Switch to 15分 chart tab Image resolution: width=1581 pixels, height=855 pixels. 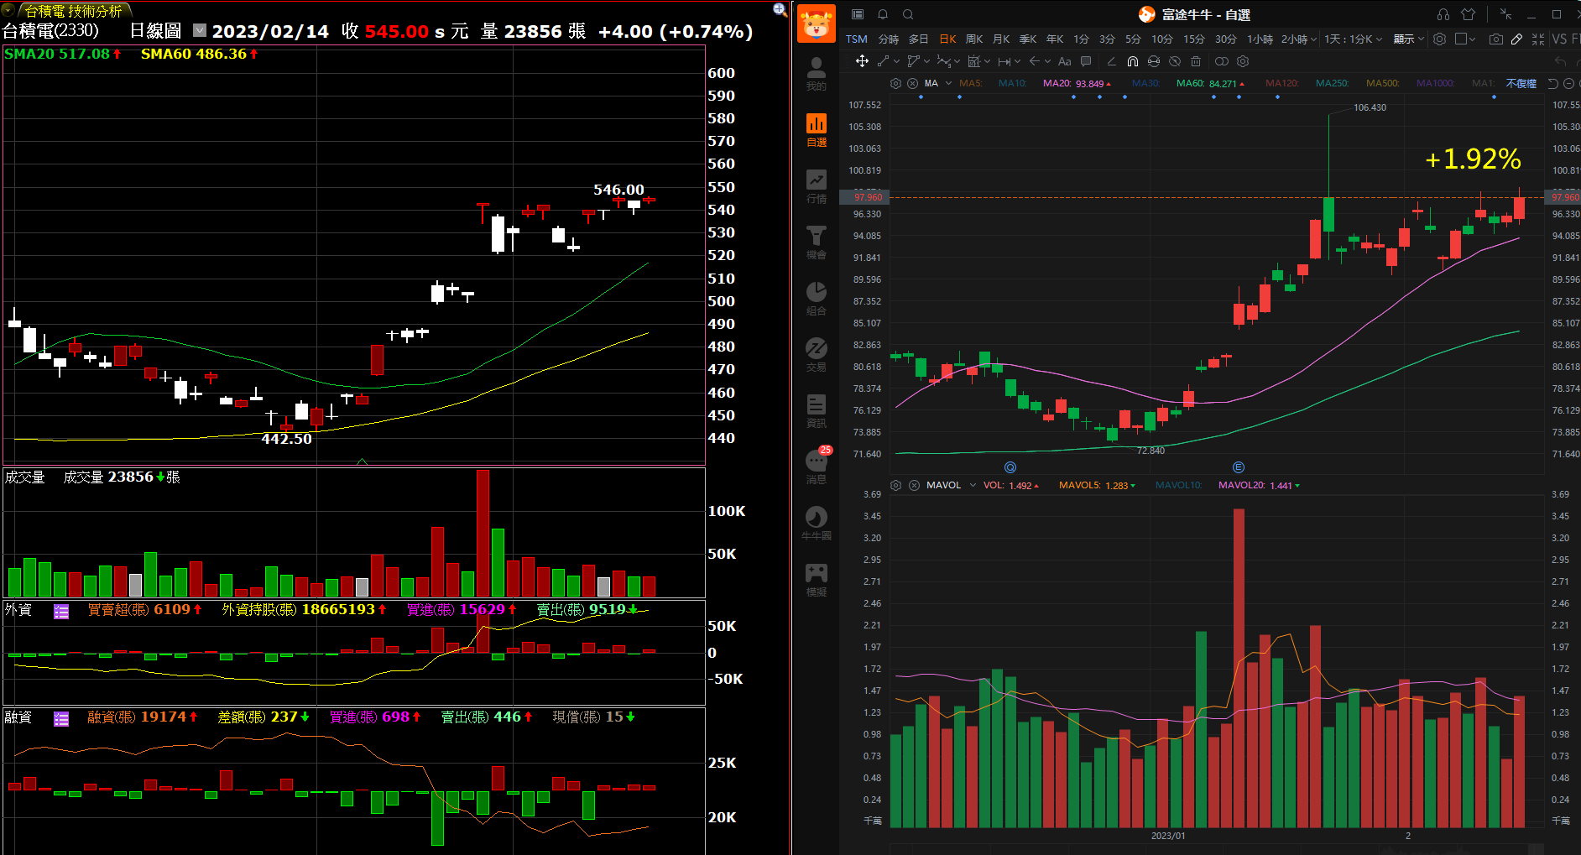(1193, 39)
